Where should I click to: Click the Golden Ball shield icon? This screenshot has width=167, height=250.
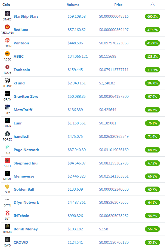[x=7, y=187]
